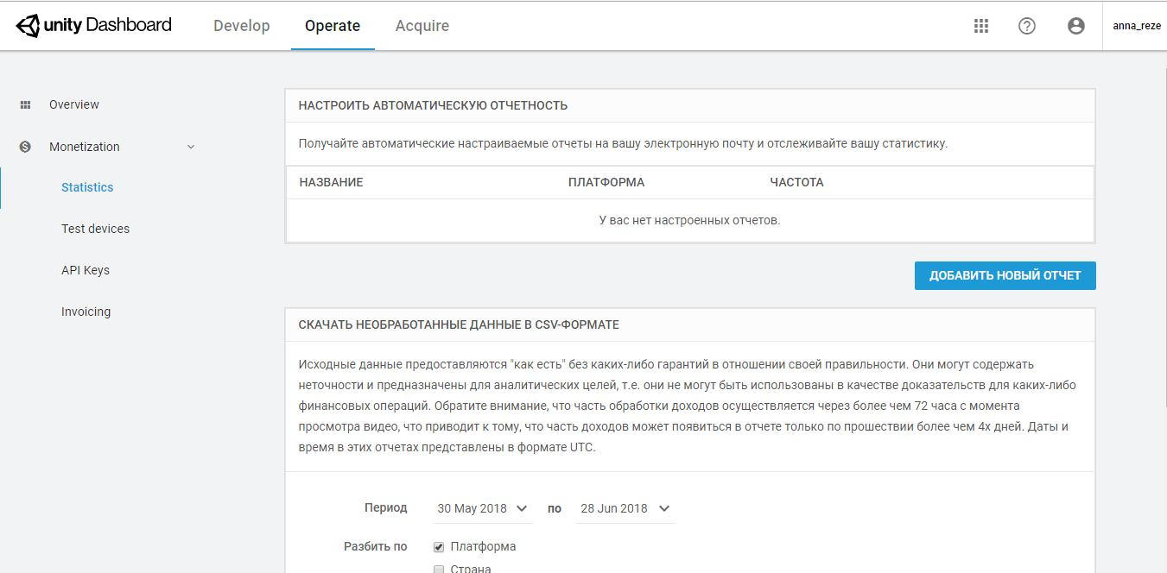Viewport: 1167px width, 573px height.
Task: Collapse the Monetization section chevron
Action: (191, 146)
